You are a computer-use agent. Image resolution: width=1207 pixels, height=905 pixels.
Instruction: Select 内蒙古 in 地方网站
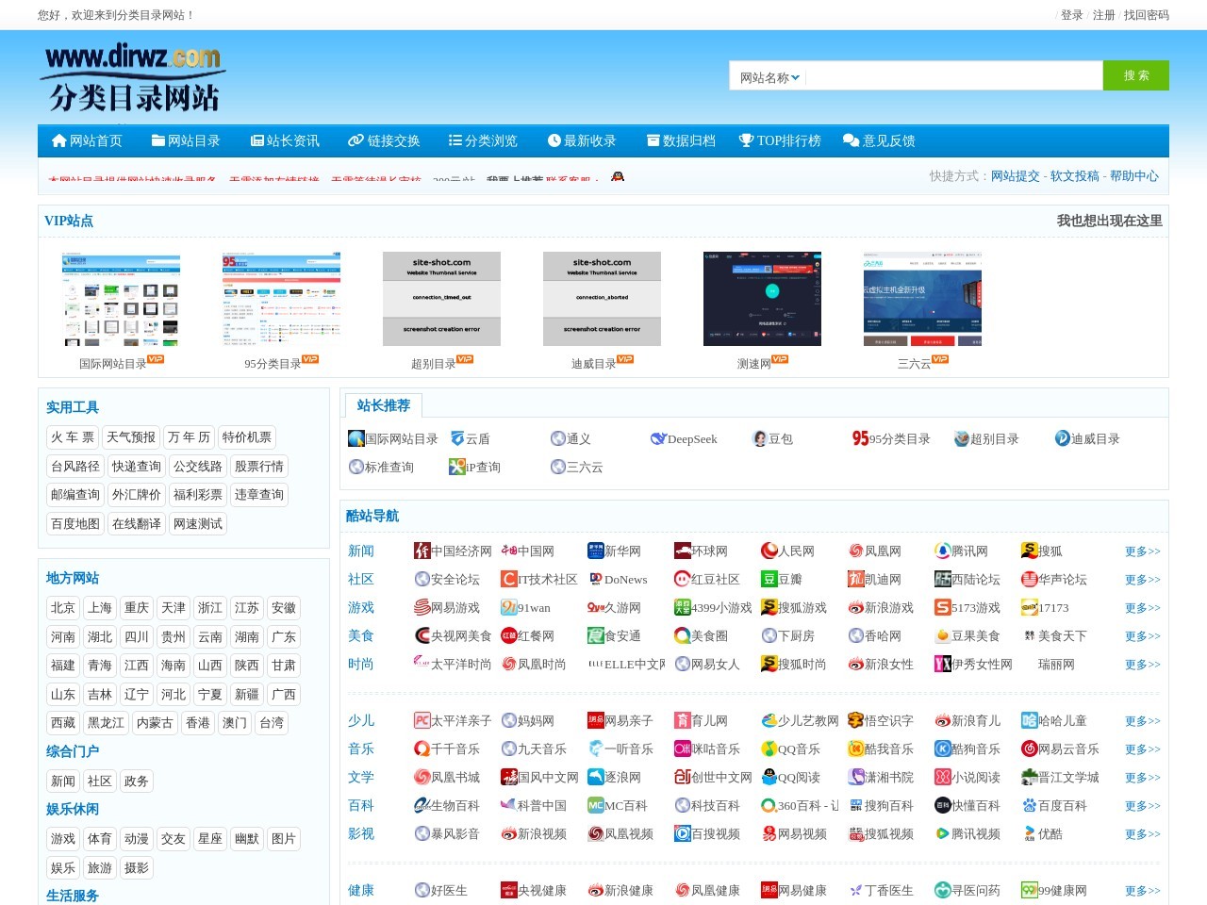(155, 723)
